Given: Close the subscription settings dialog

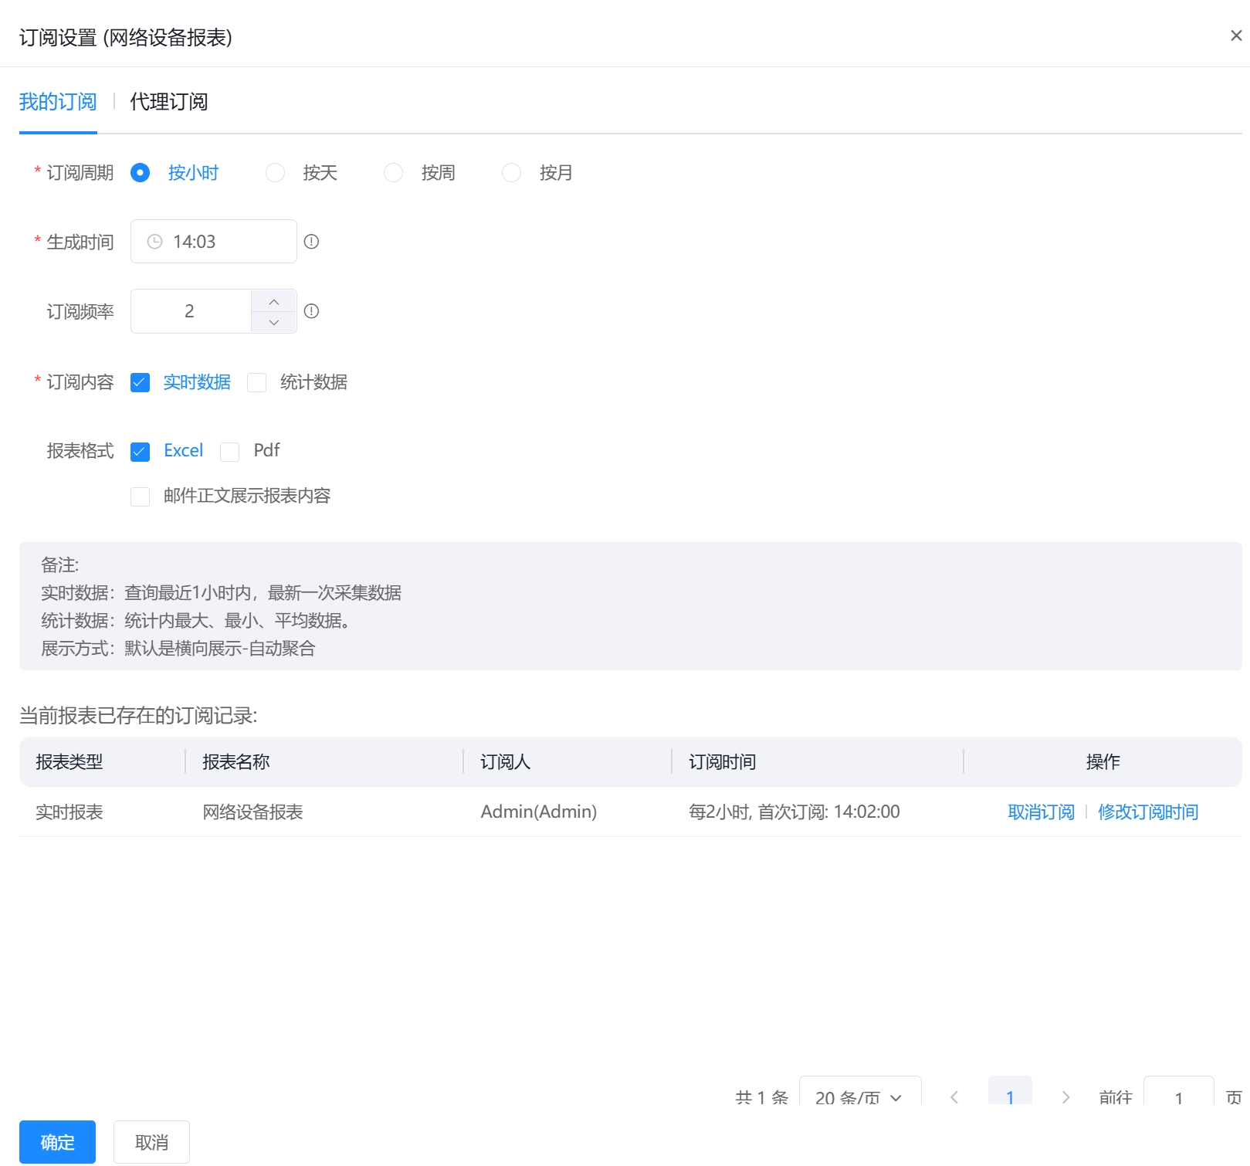Looking at the screenshot, I should click(1235, 36).
